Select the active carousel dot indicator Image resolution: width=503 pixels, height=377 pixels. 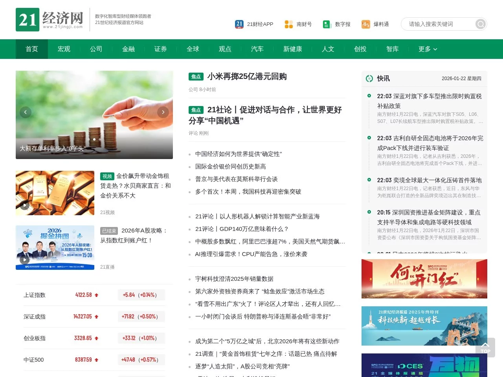coord(94,139)
